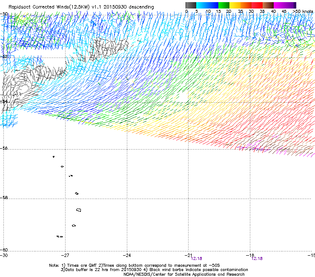The height and width of the screenshot is (277, 315).
Task: Click the legend value "10"
Action: coord(208,12)
